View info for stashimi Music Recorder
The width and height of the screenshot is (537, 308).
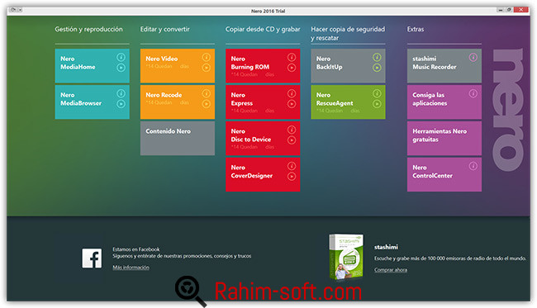[473, 57]
